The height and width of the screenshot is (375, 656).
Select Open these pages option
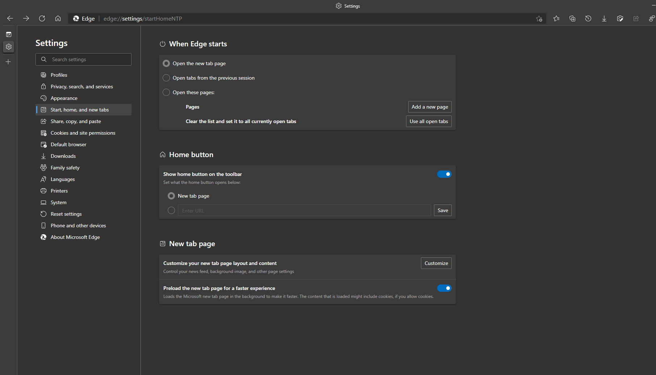[x=166, y=92]
